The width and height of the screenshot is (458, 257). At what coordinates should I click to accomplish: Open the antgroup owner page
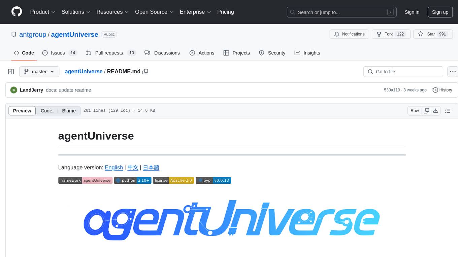[33, 34]
